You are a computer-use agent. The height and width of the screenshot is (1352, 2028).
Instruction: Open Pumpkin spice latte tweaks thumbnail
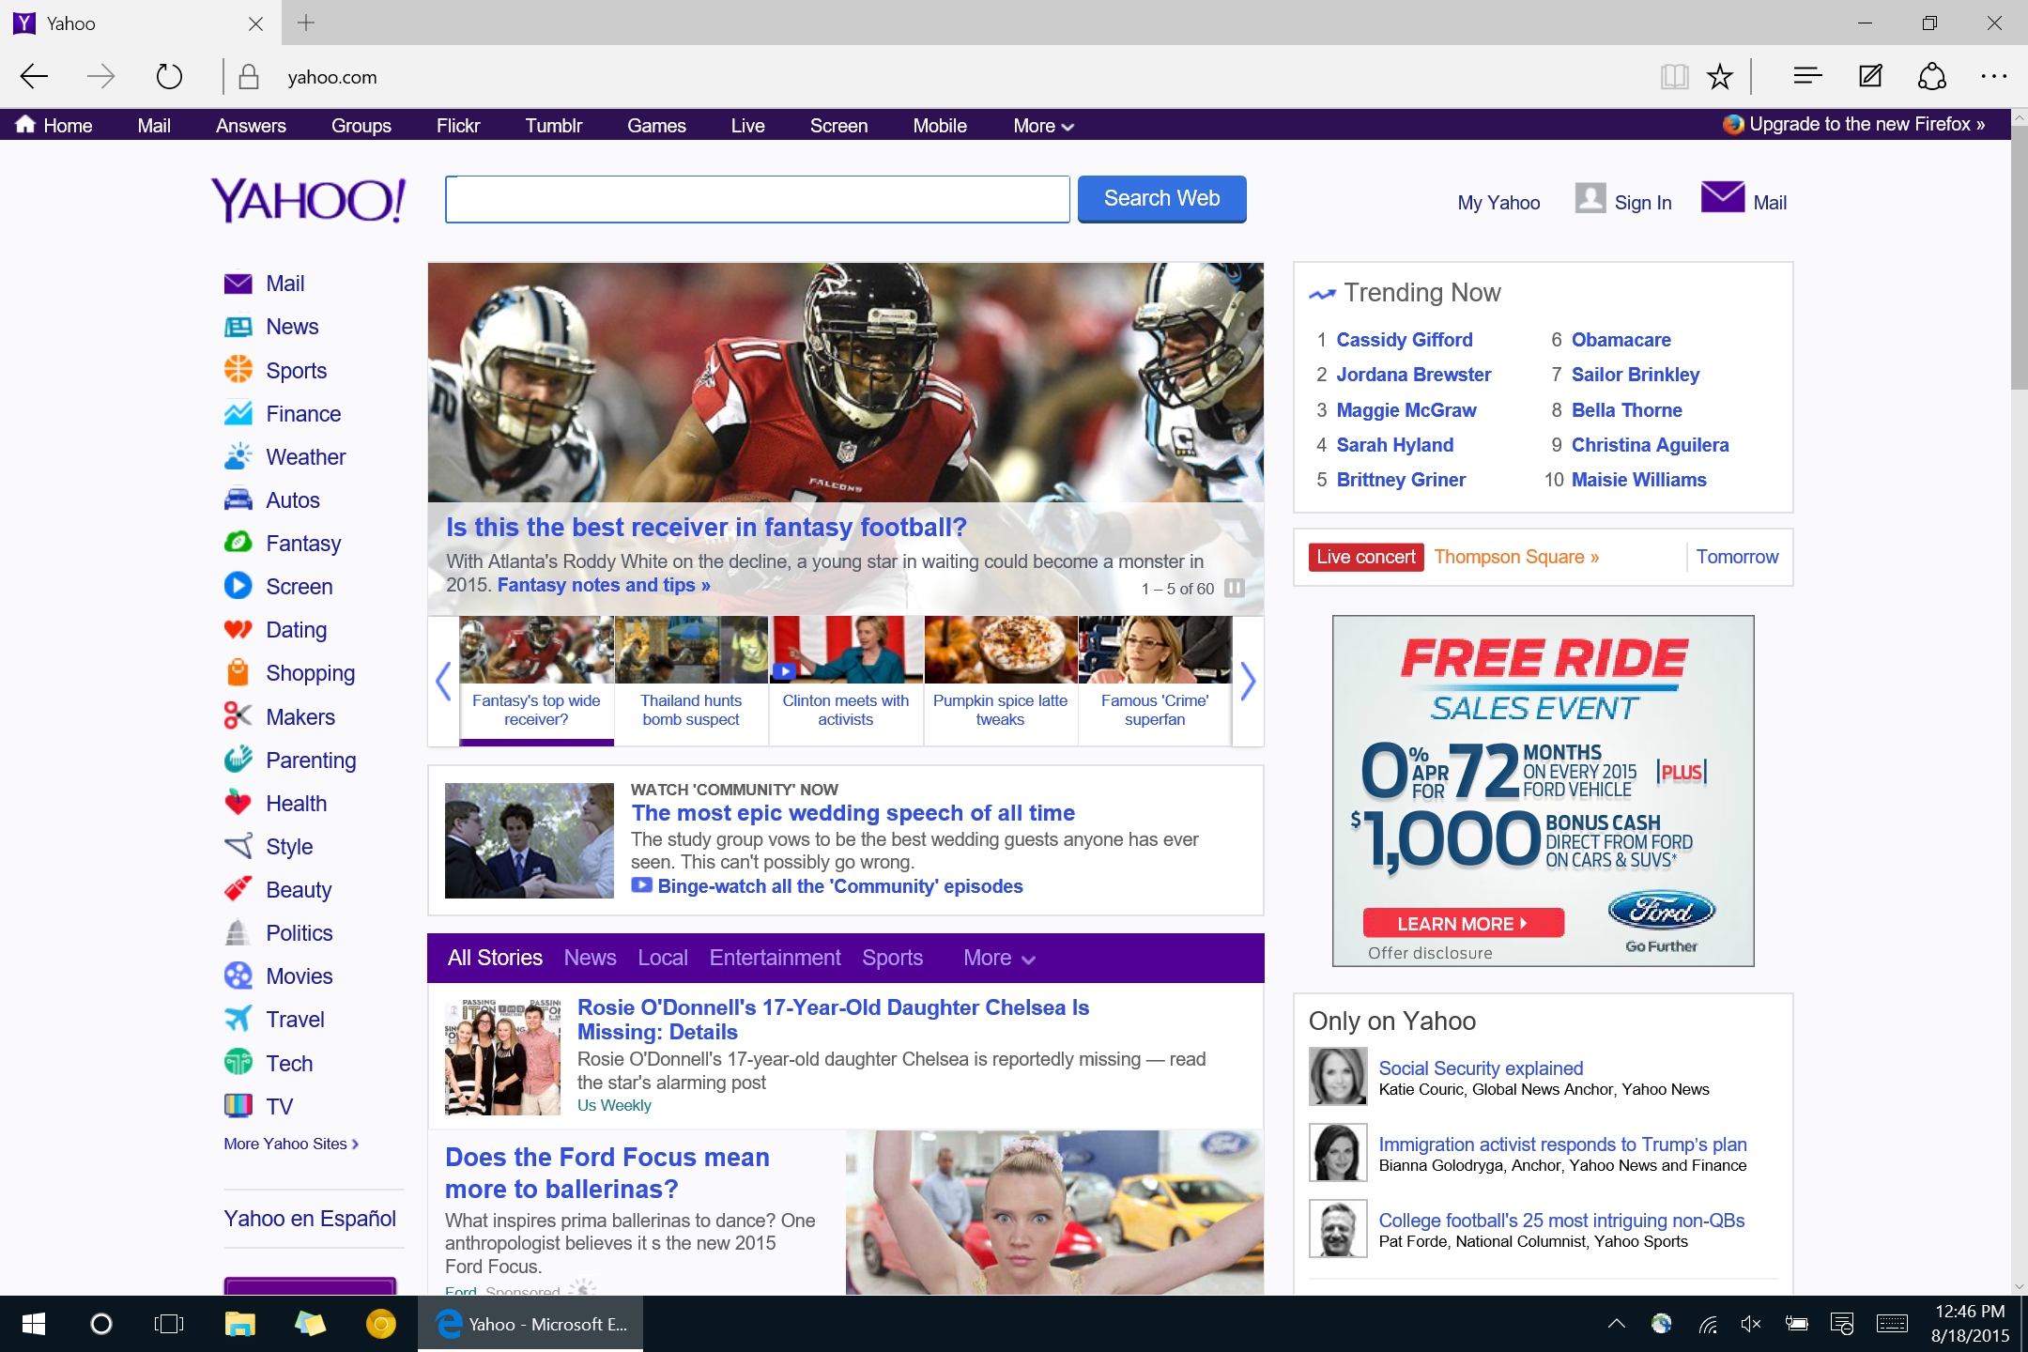[x=1000, y=680]
